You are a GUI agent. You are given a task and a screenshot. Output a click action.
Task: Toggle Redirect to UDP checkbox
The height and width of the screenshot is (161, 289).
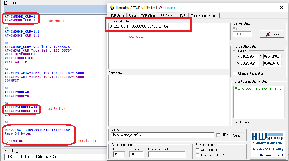point(198,155)
